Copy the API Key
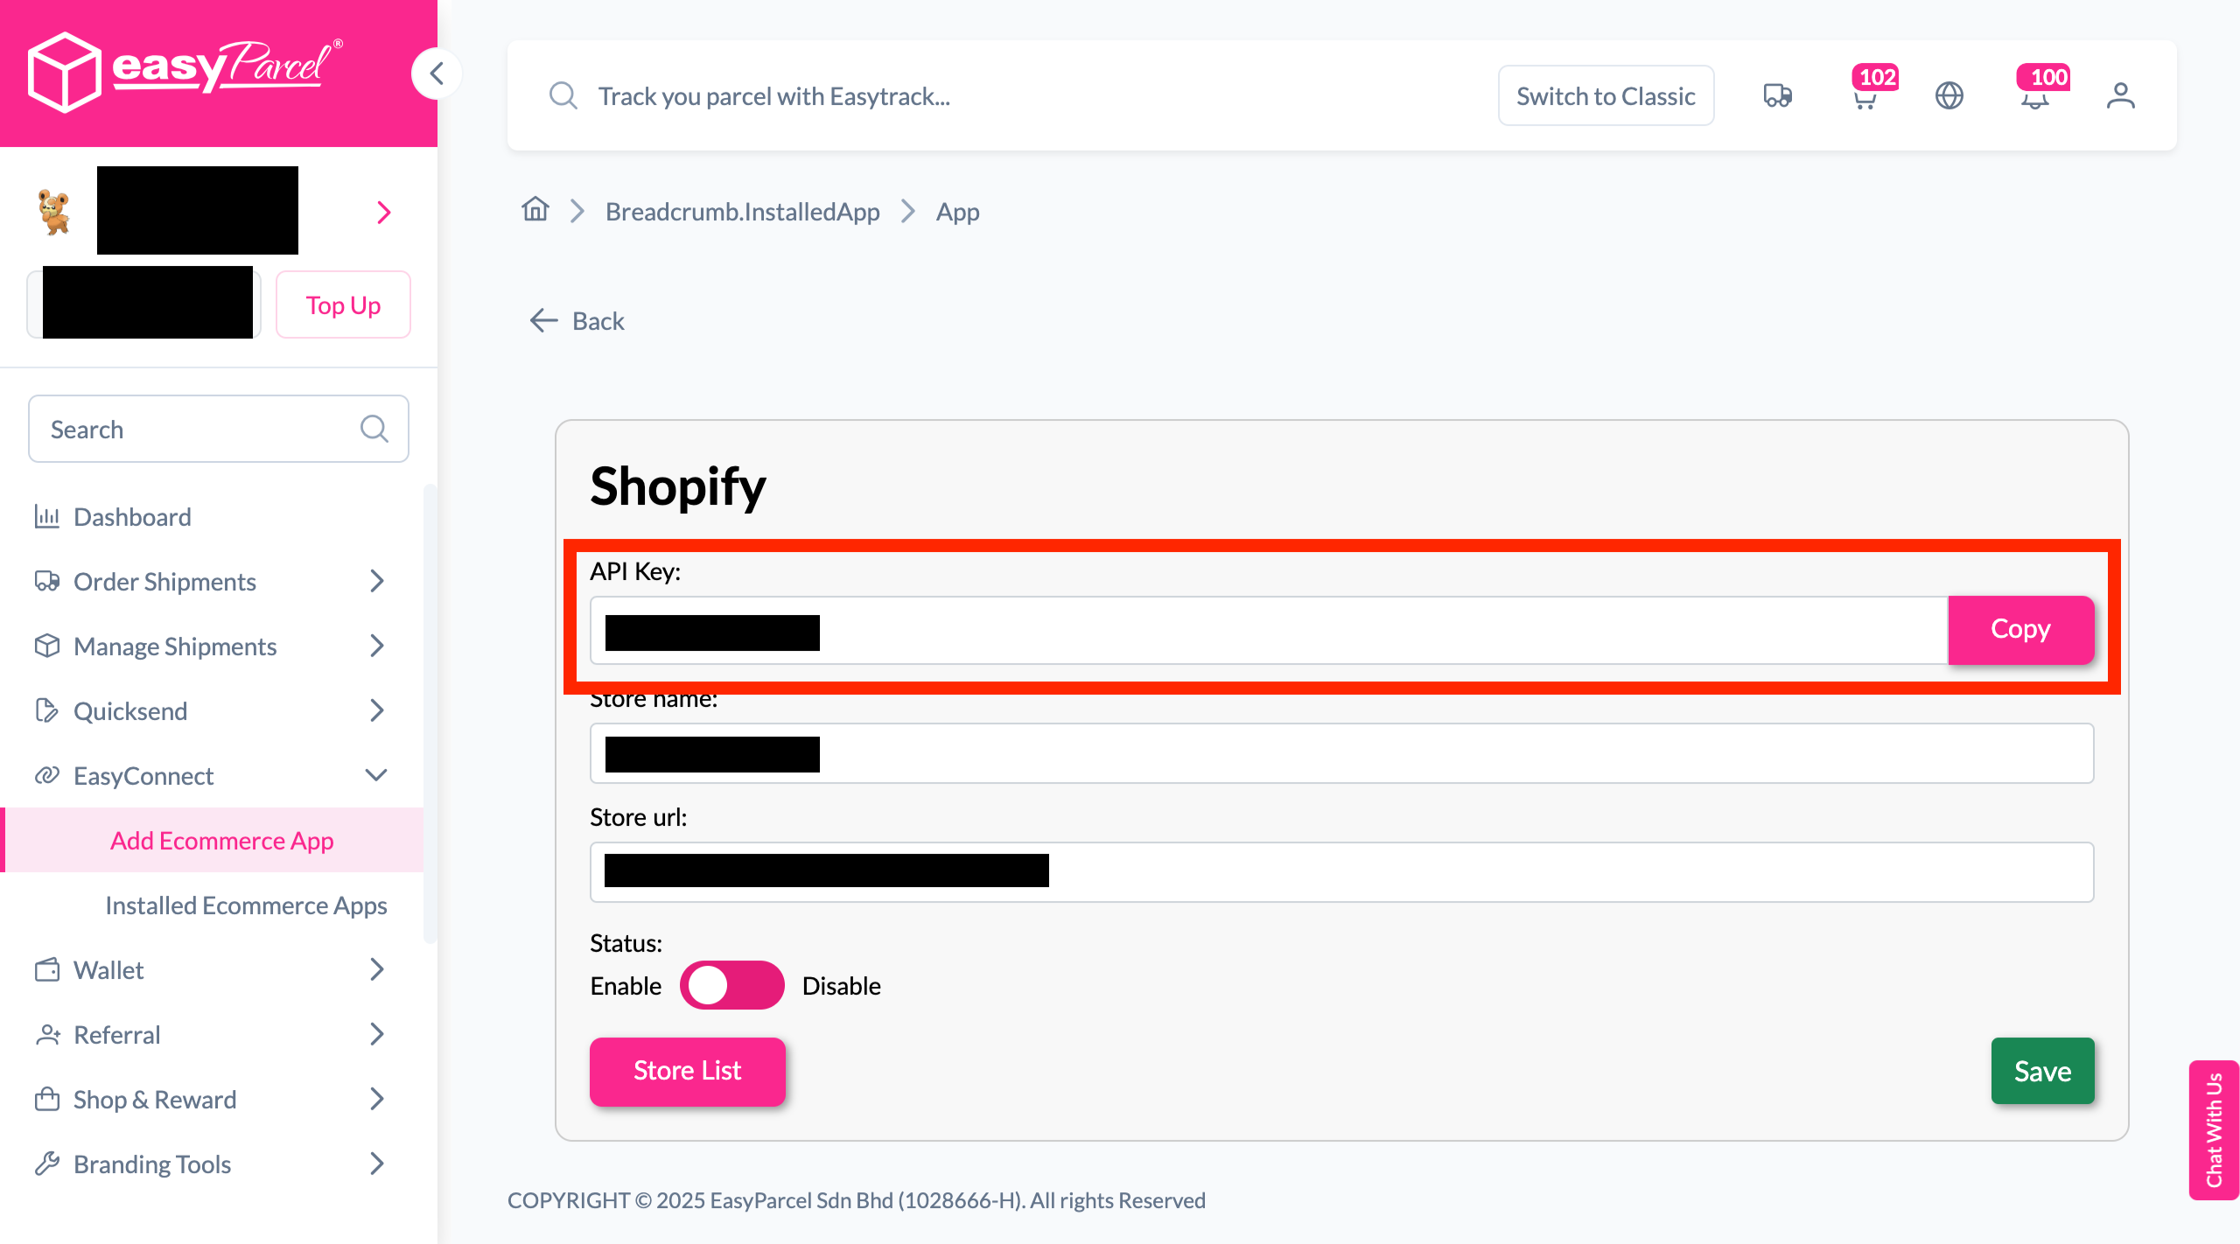 2021,629
